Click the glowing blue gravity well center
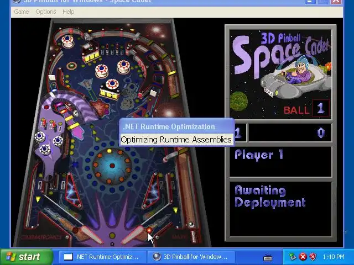This screenshot has height=265, width=354. click(112, 166)
